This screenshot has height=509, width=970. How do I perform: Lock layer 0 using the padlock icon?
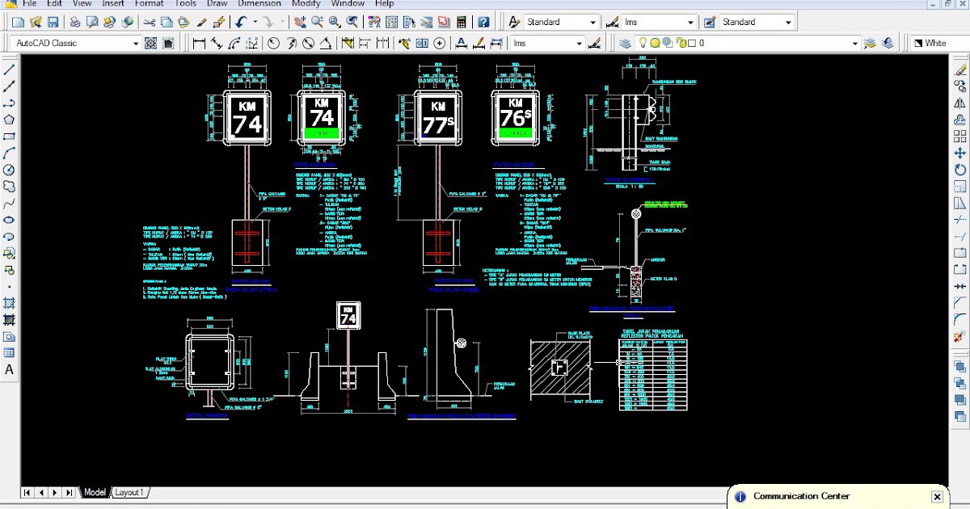681,42
